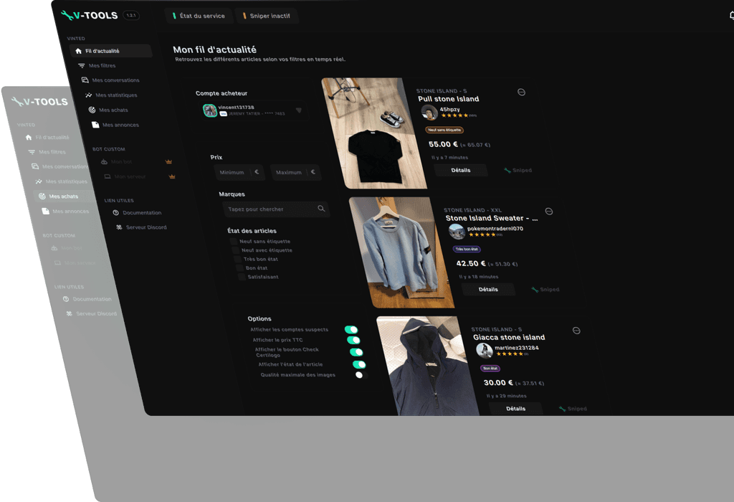This screenshot has height=502, width=734.
Task: Click the Mon serveur laptop icon, front window
Action: click(x=108, y=176)
